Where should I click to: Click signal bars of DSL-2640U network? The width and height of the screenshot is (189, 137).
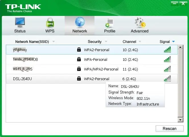[167, 78]
